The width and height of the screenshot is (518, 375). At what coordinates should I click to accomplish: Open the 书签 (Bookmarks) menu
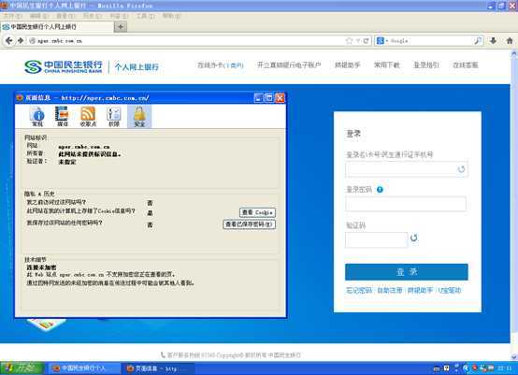click(x=119, y=16)
